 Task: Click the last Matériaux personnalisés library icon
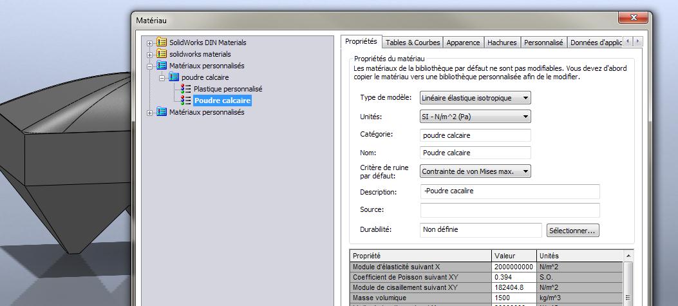pos(161,112)
